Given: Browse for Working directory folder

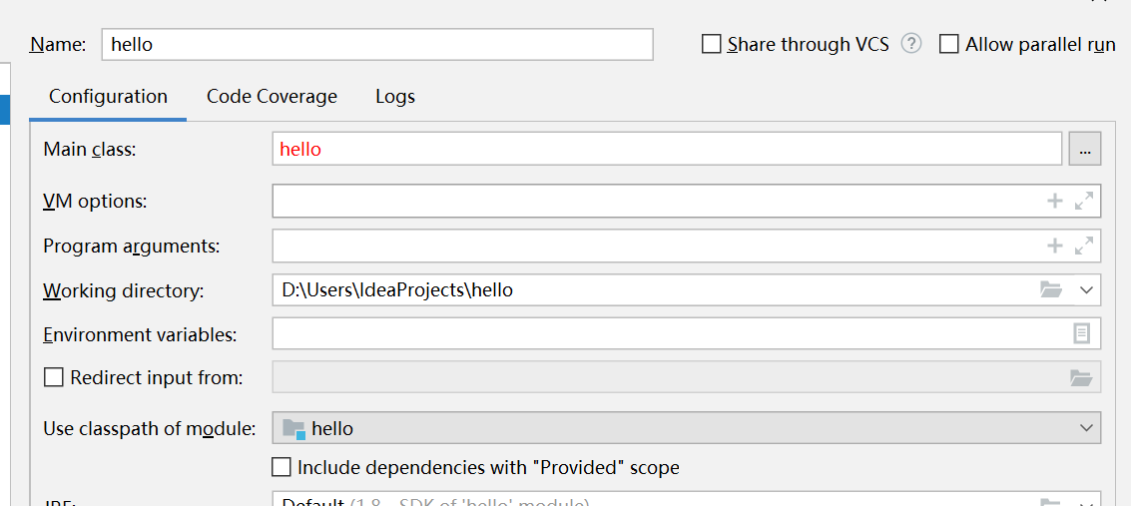Looking at the screenshot, I should tap(1052, 289).
